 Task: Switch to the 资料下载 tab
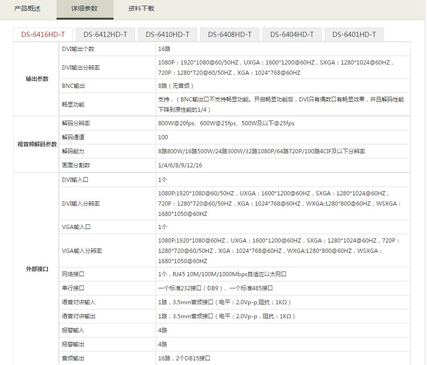[141, 9]
